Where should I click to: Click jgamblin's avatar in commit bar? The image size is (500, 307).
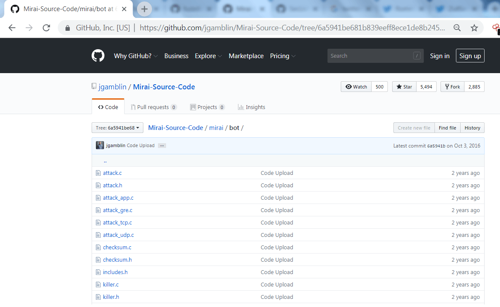click(100, 145)
